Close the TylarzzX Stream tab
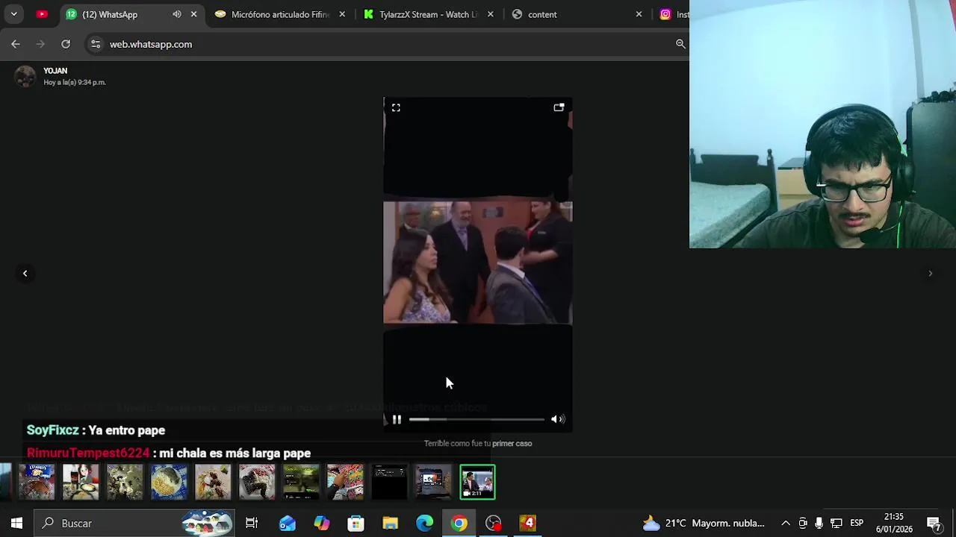This screenshot has height=537, width=956. point(491,14)
